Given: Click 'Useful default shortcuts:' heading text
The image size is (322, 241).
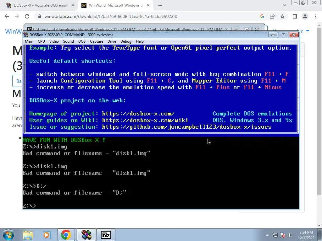Looking at the screenshot, I should (72, 61).
